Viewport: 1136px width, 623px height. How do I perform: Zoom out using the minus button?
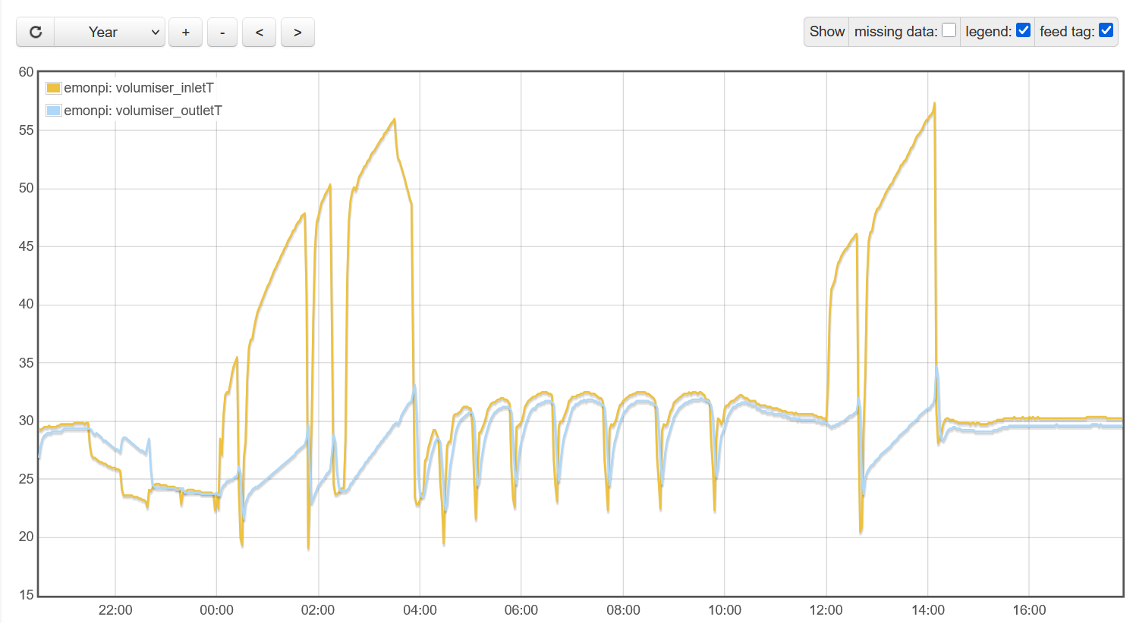(222, 33)
